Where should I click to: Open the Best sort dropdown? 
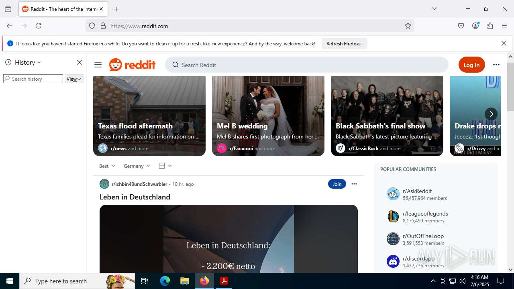107,166
